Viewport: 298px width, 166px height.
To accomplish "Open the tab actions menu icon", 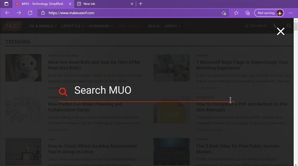I will click(6, 4).
